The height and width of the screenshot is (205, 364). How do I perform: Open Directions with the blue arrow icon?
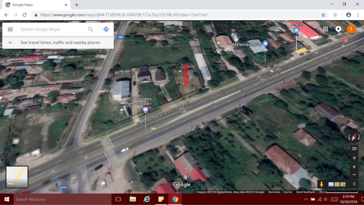click(x=106, y=29)
